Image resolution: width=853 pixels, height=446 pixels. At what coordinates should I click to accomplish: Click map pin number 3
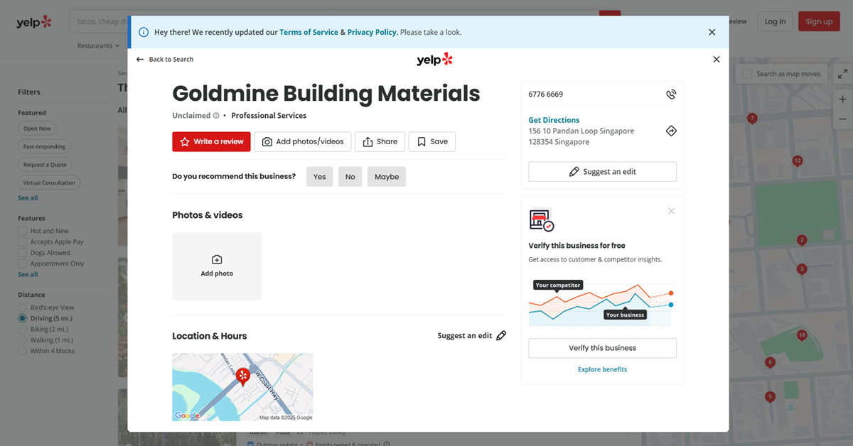coord(802,269)
